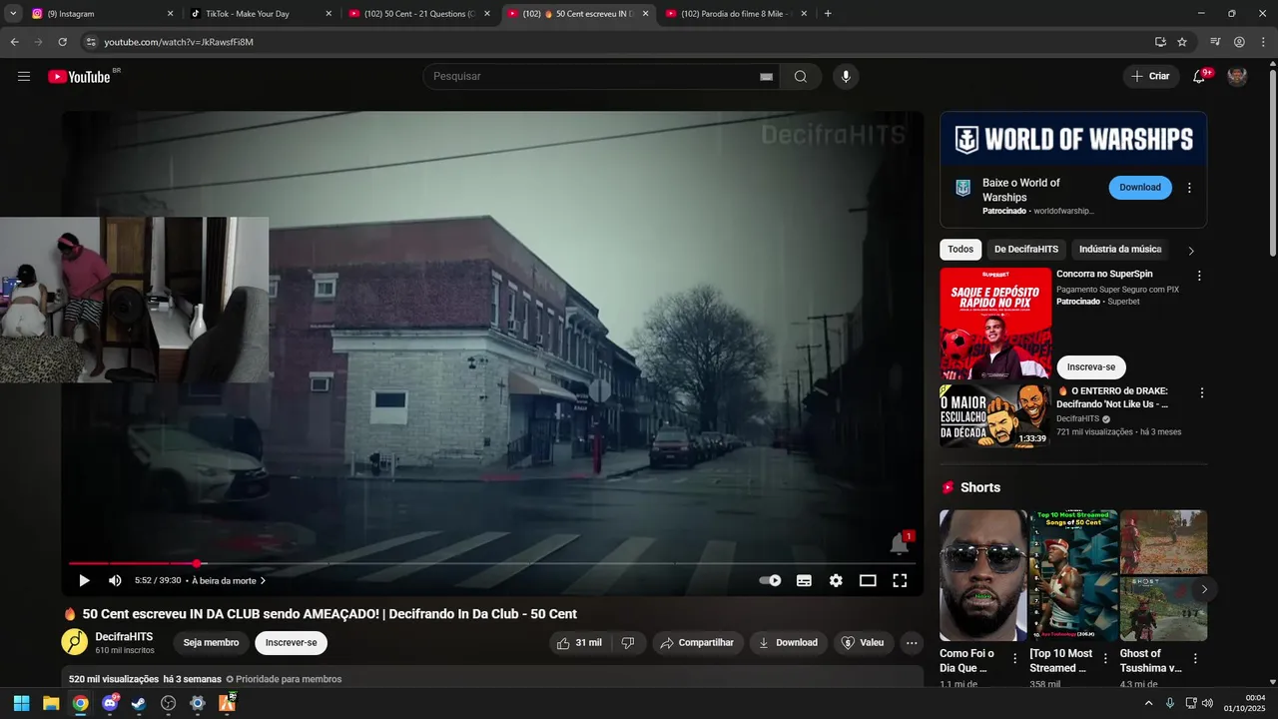The image size is (1278, 719).
Task: Click the bell overlay on the video
Action: click(900, 543)
